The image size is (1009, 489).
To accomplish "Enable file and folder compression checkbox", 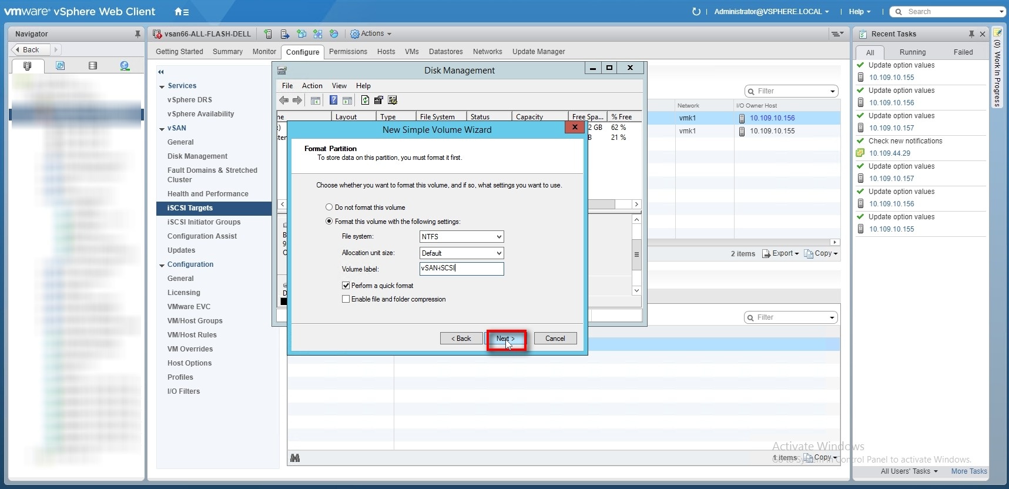I will pos(346,299).
